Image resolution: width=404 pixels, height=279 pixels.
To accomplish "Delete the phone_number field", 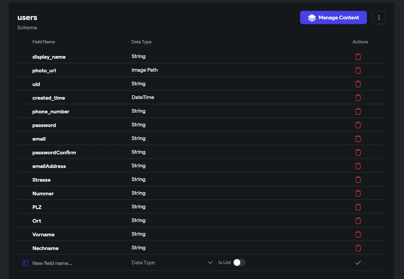I will pyautogui.click(x=358, y=111).
